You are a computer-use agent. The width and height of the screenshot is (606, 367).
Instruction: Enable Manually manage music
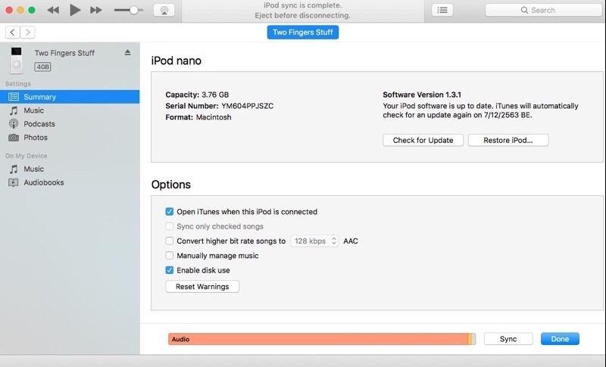pos(169,256)
